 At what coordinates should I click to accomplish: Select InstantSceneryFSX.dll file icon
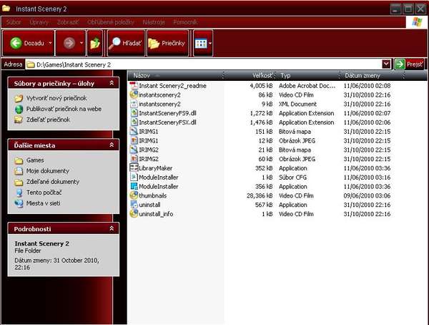coord(134,122)
